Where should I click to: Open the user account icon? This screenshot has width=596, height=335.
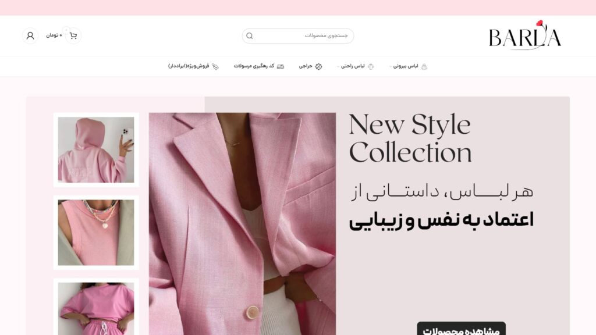point(30,35)
